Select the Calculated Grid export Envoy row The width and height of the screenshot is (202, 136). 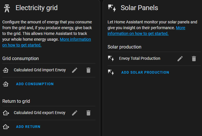click(x=49, y=113)
